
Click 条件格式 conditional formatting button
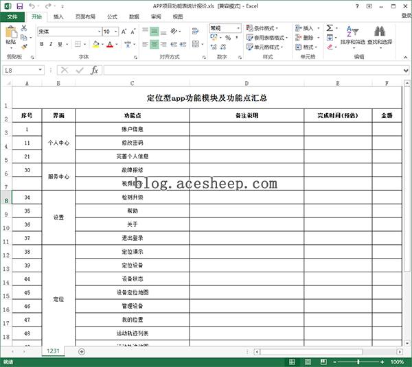(267, 28)
